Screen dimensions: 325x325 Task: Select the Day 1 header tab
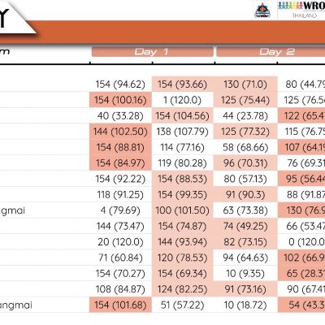pyautogui.click(x=152, y=52)
